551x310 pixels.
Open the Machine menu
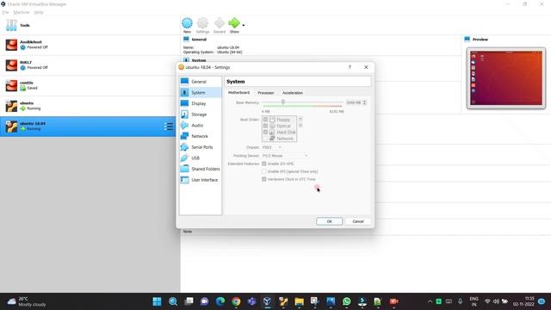[x=22, y=12]
